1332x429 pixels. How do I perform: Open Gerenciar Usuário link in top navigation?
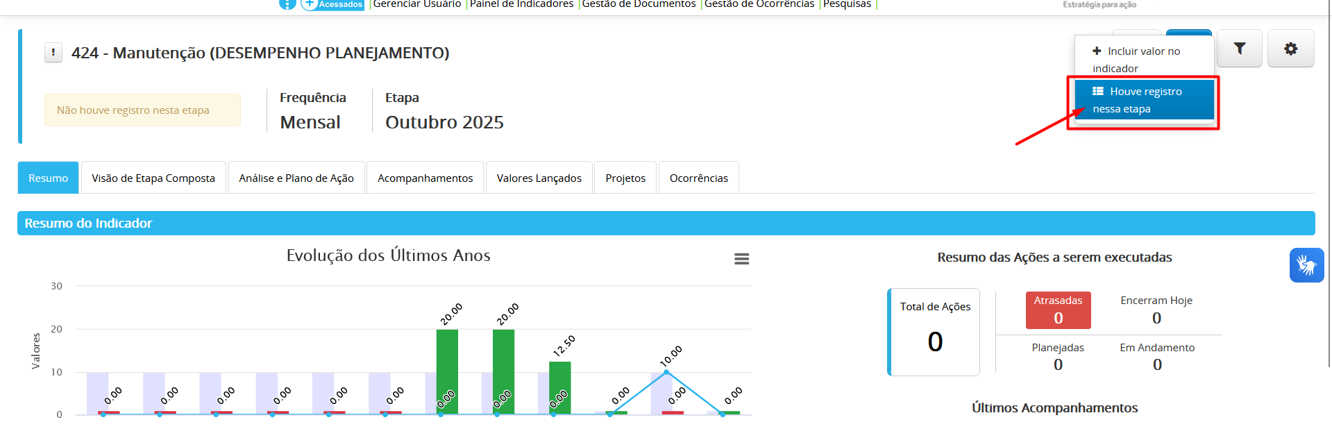click(416, 4)
